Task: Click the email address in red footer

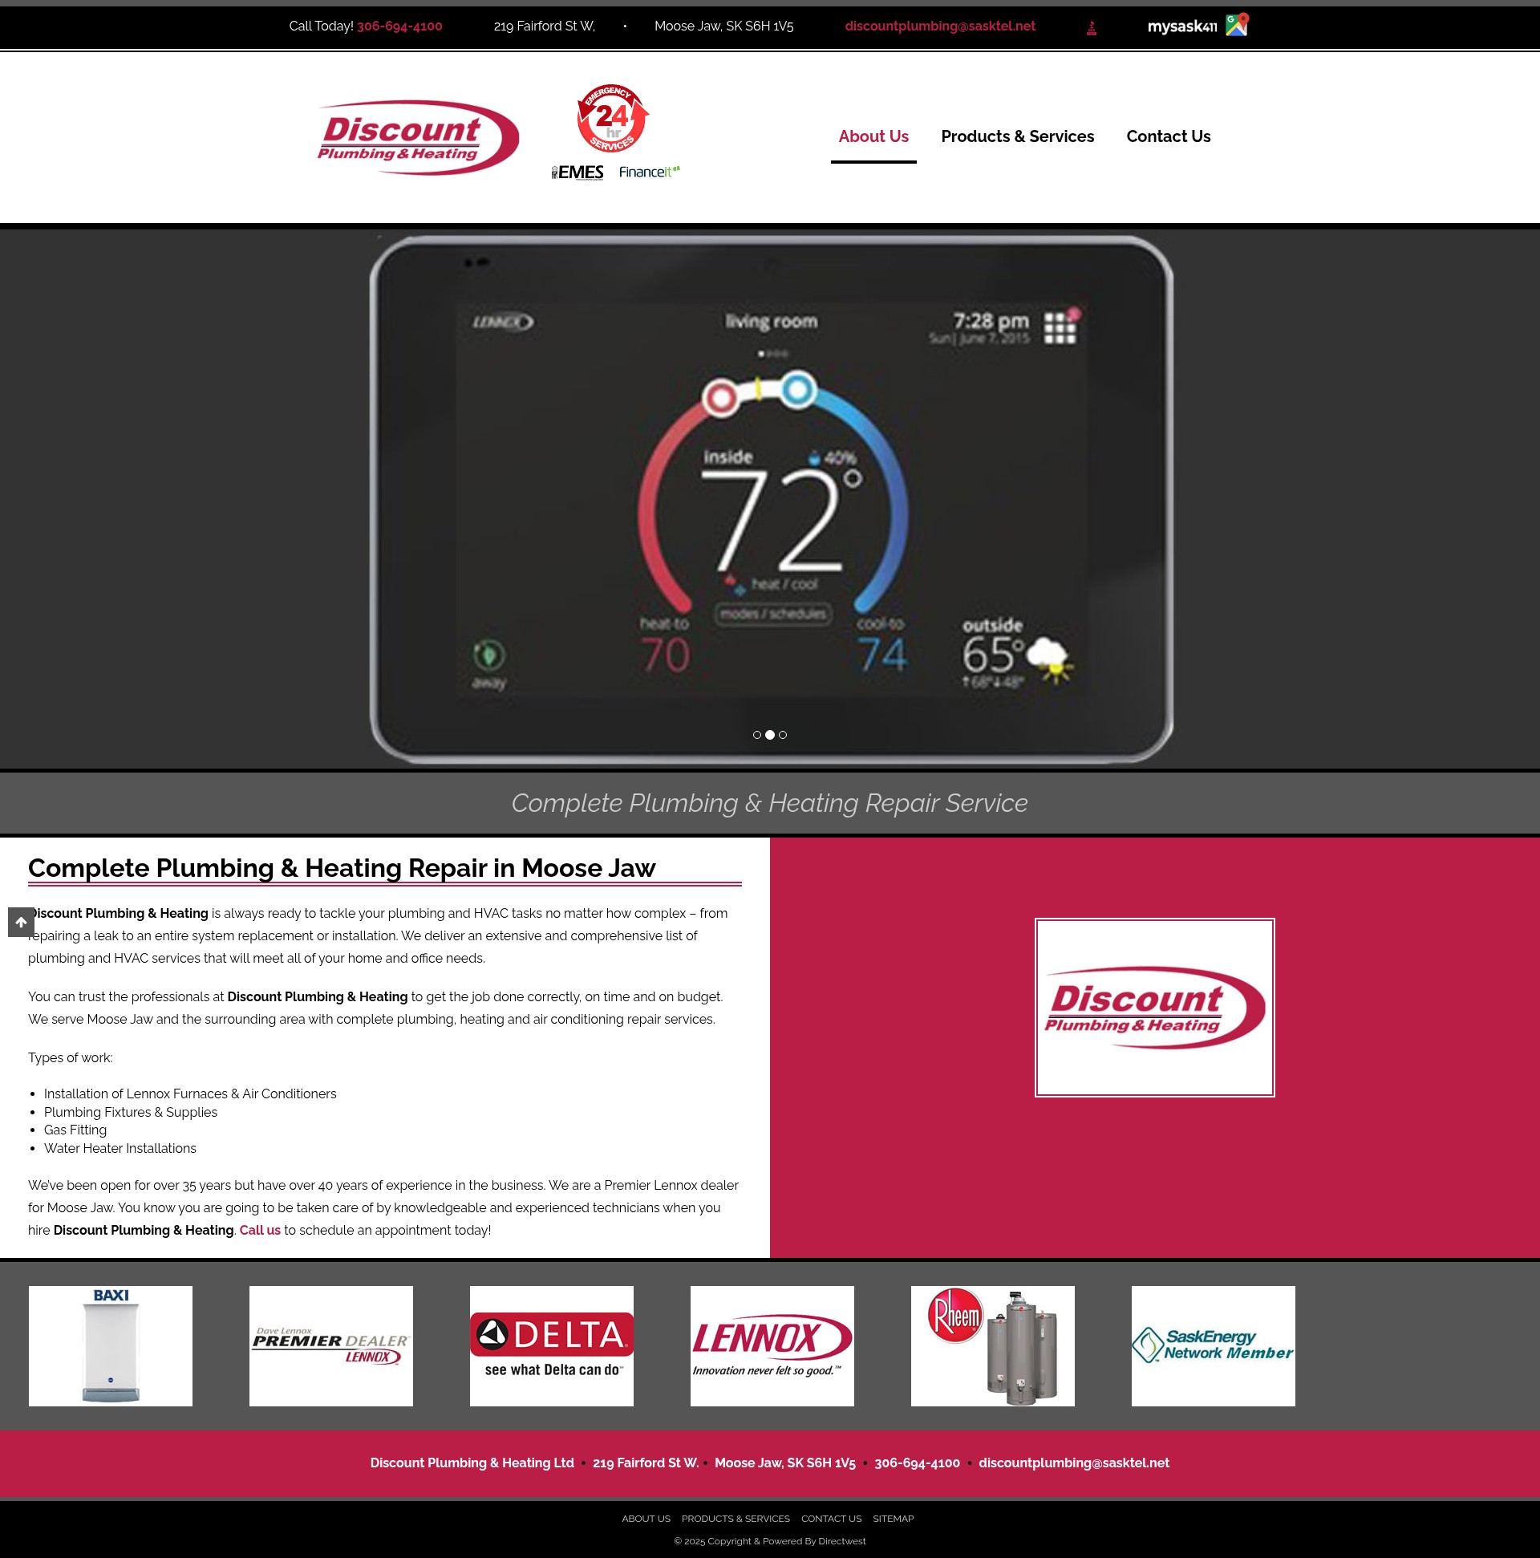Action: tap(1074, 1463)
